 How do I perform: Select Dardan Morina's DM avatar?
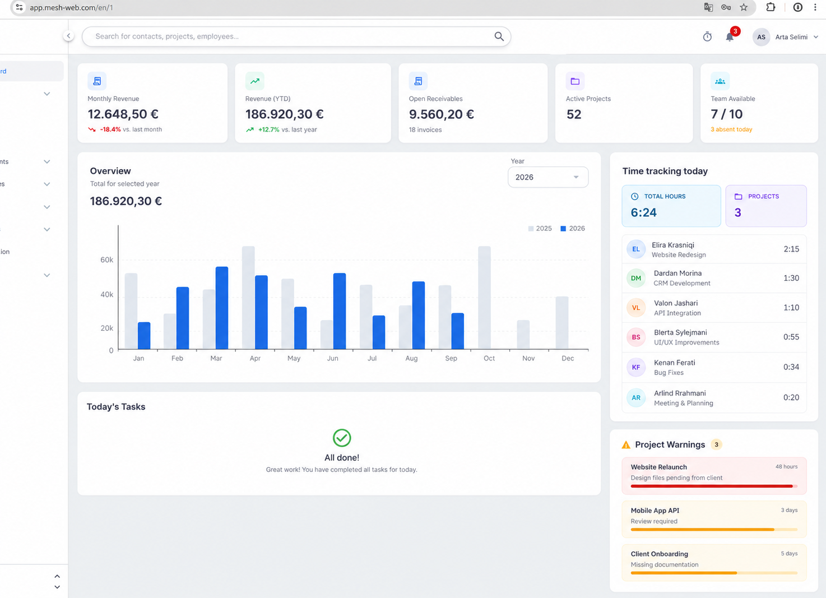(x=636, y=278)
